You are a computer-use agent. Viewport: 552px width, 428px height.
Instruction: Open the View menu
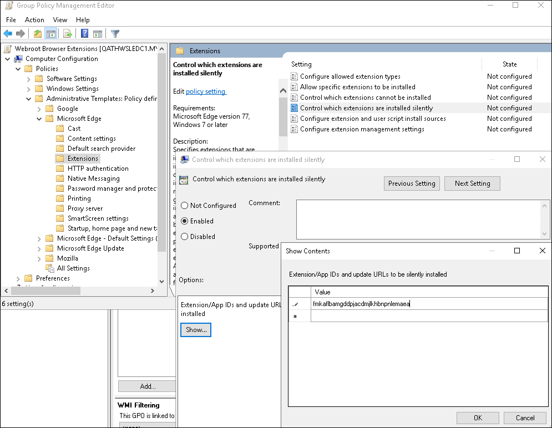[59, 19]
